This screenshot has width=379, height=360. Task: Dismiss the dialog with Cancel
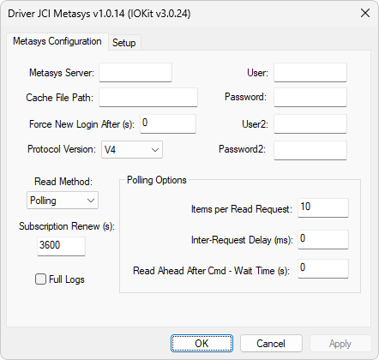point(271,344)
